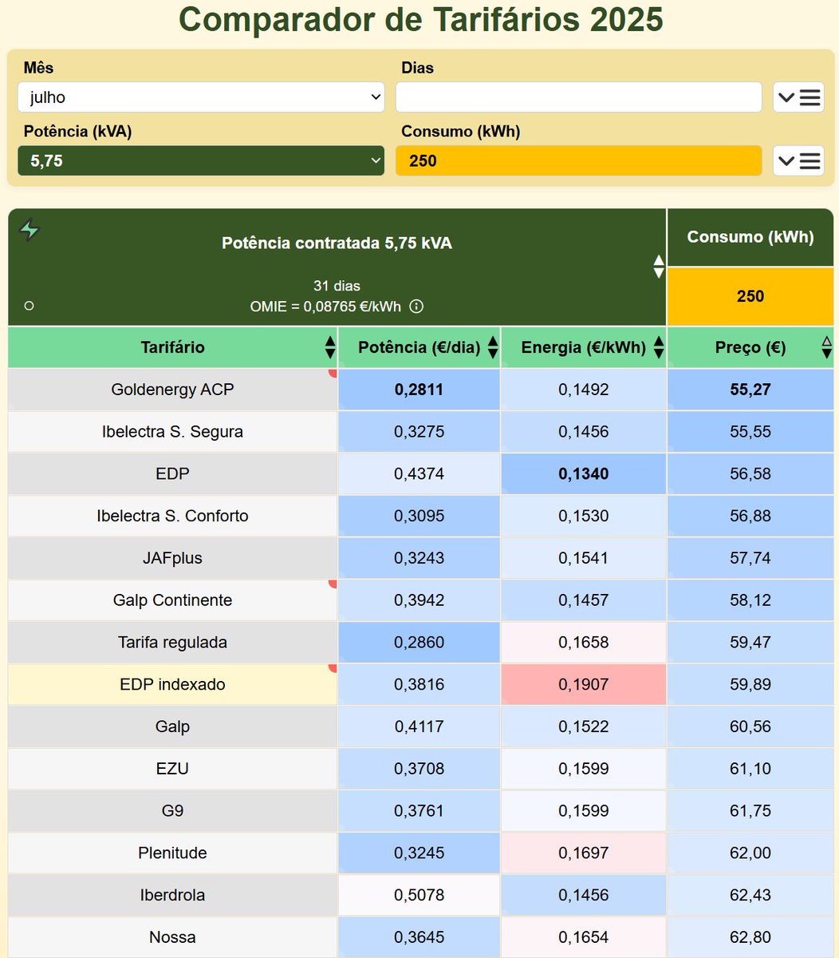Click power value 0,3708 for EZU
839x958 pixels.
pyautogui.click(x=419, y=769)
